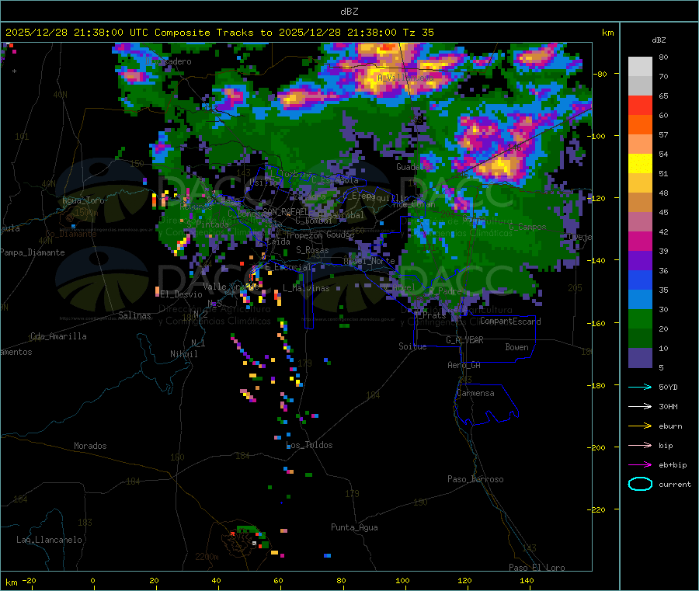
Task: Click the Los_Toldos map label
Action: pos(309,445)
